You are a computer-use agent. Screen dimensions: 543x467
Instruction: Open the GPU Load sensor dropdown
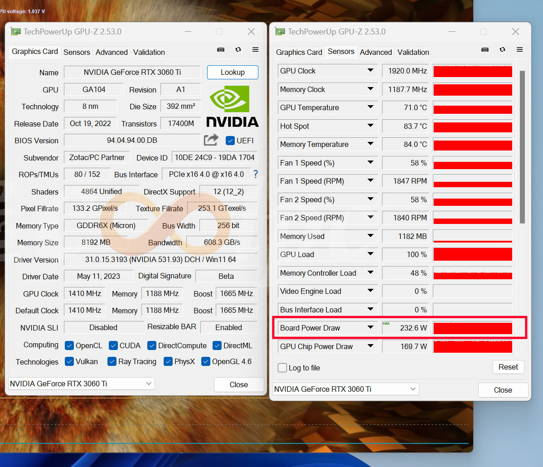click(370, 254)
